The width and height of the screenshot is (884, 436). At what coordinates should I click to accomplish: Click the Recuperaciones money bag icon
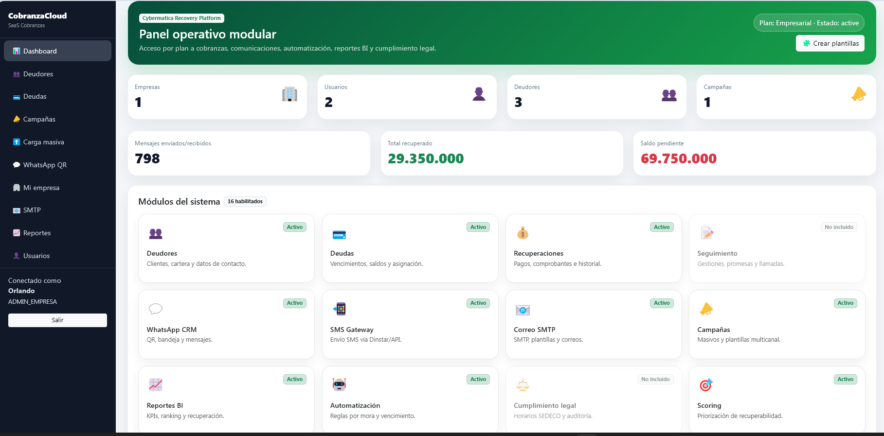click(x=523, y=233)
